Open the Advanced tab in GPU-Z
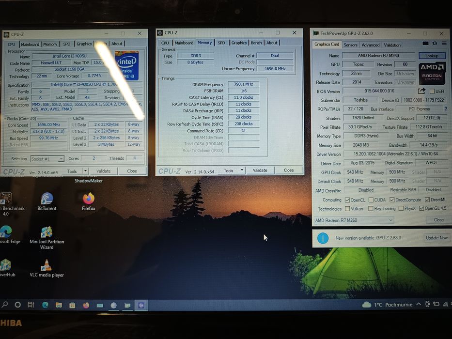This screenshot has height=339, width=452. click(x=371, y=45)
